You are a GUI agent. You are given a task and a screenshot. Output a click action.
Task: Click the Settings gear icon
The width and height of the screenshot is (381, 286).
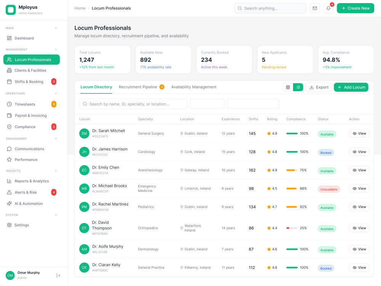pos(9,225)
